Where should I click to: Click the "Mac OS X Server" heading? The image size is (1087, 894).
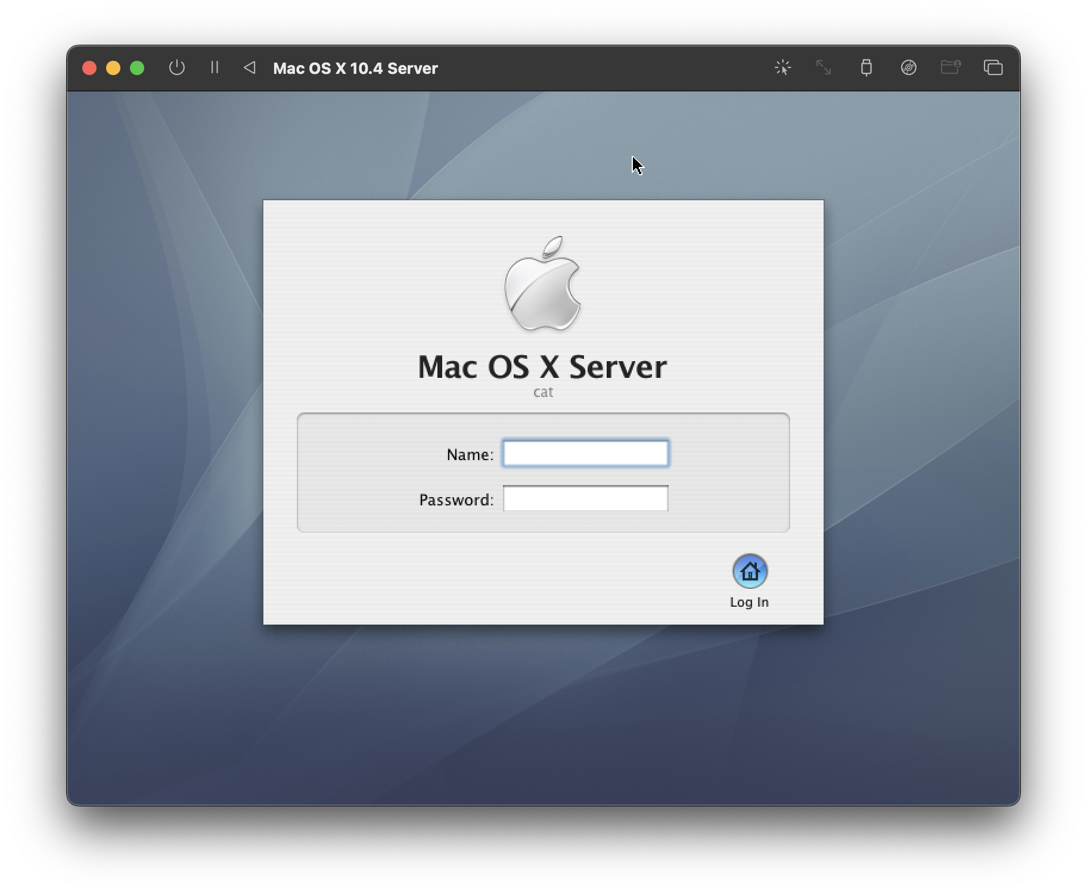[542, 367]
